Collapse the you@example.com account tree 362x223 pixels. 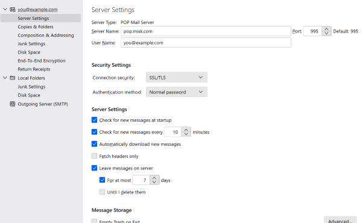click(5, 10)
